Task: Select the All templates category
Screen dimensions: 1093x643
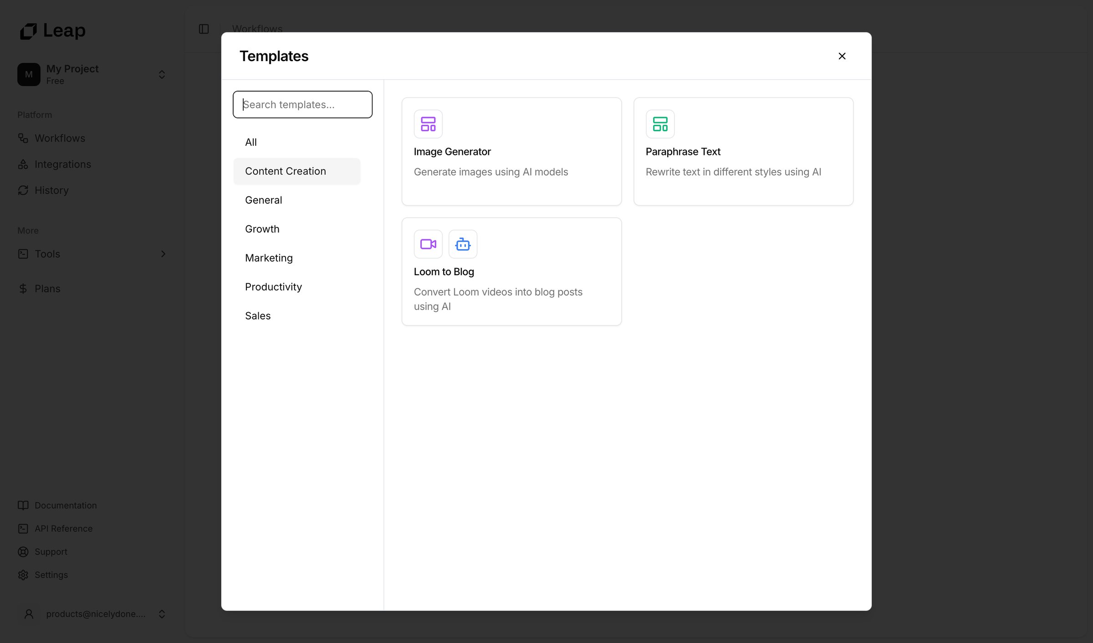Action: click(297, 142)
